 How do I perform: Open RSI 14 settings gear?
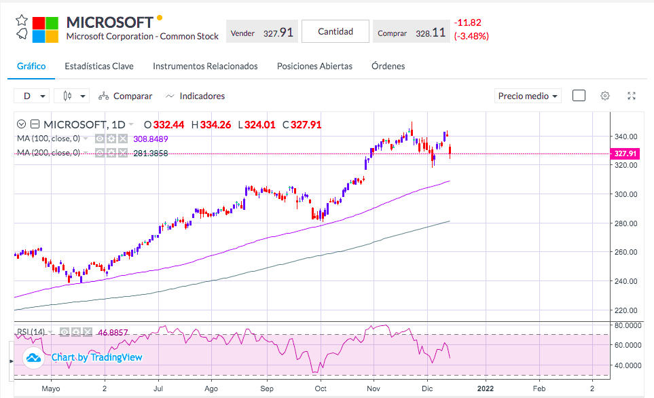point(75,332)
